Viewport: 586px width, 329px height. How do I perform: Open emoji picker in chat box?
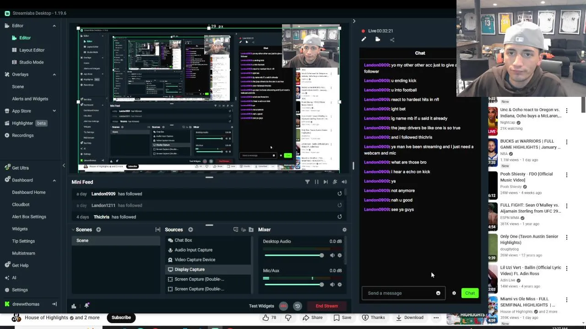[x=438, y=293]
